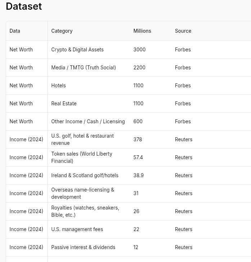This screenshot has width=251, height=262.
Task: Select the Hotels category cell
Action: [x=89, y=86]
